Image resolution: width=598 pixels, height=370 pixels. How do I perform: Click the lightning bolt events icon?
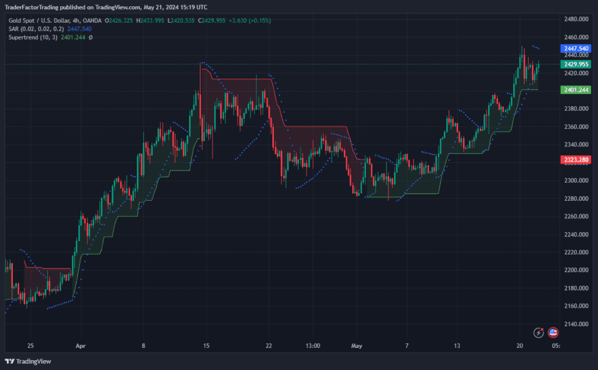538,333
